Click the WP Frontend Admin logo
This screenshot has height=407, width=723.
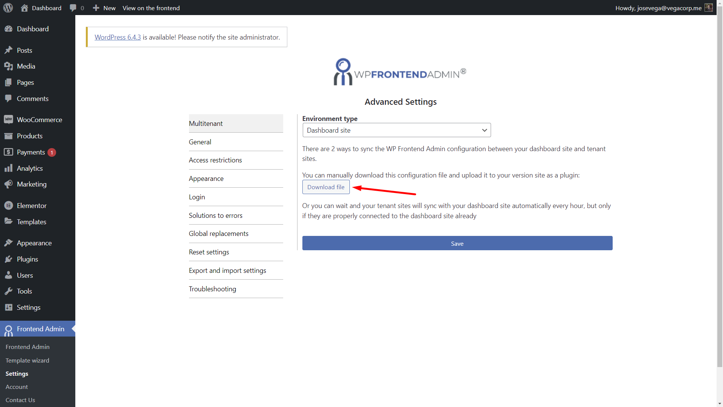tap(400, 72)
